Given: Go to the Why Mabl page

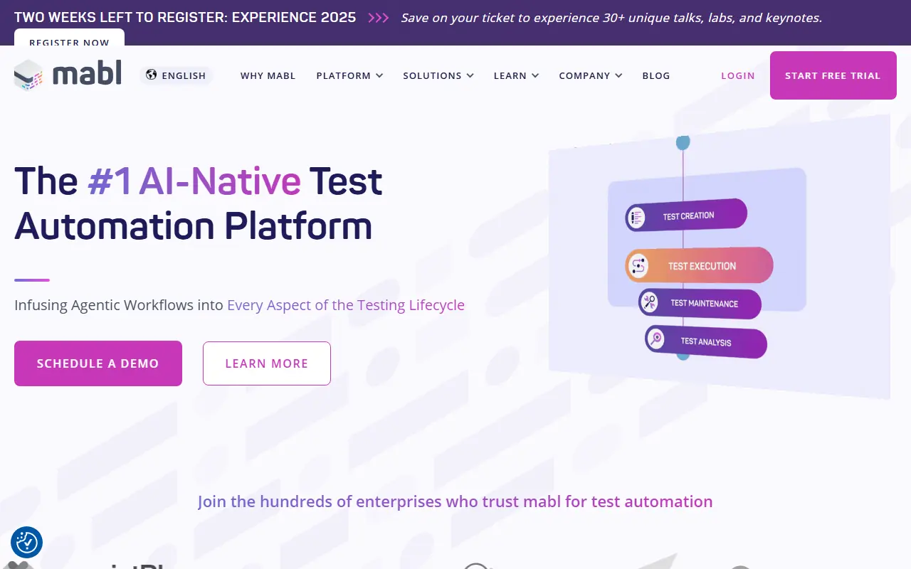Looking at the screenshot, I should (x=268, y=75).
